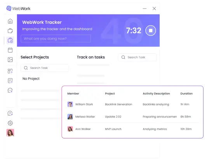
Task: Click the Activity Description column header
Action: coord(156,94)
